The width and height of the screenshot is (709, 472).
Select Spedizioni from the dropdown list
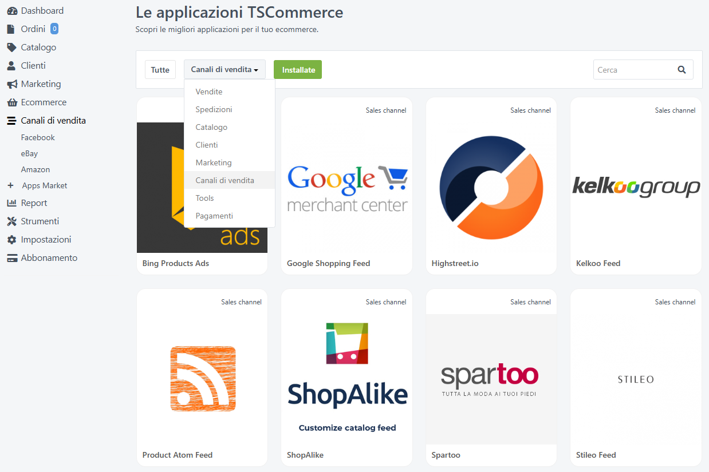click(x=214, y=109)
